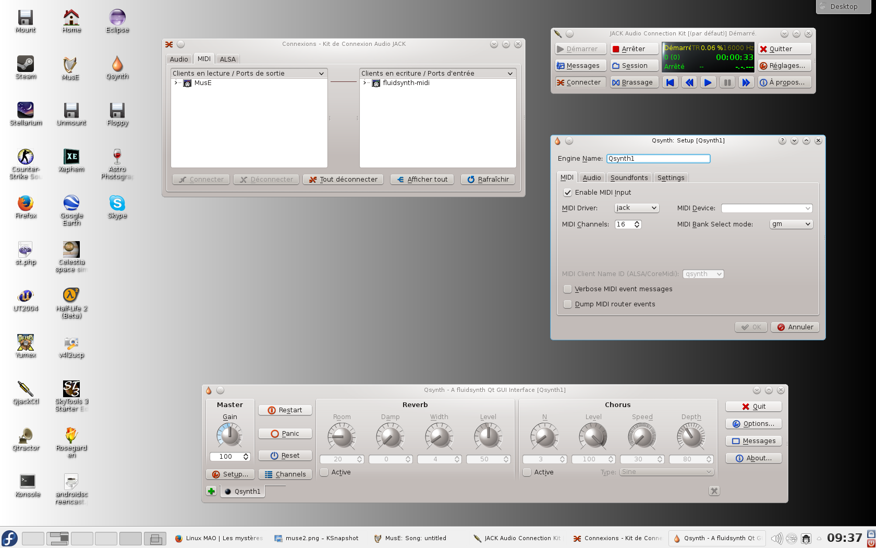The width and height of the screenshot is (876, 548).
Task: Open Settings tab in Qsynth Setup
Action: (671, 177)
